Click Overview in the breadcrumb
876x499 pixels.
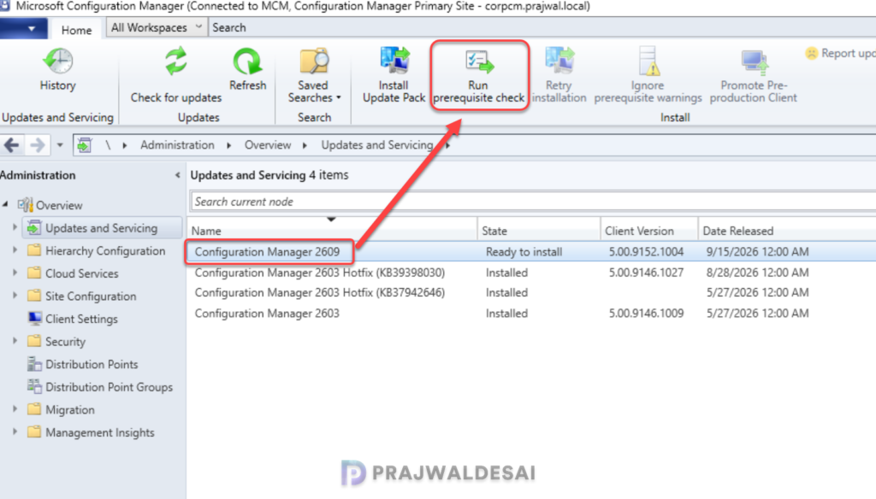[268, 145]
